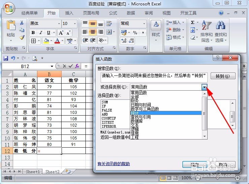Viewport: 249px width, 184px height.
Task: Apply the red Font Color
Action: [57, 41]
